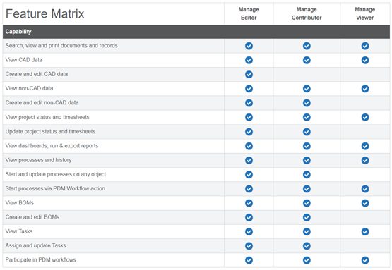Click Contributor checkmark in View BOMs row
Viewport: 392px width, 270px height.
coord(307,203)
